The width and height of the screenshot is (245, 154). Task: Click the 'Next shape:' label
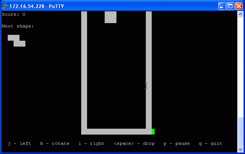[18, 26]
